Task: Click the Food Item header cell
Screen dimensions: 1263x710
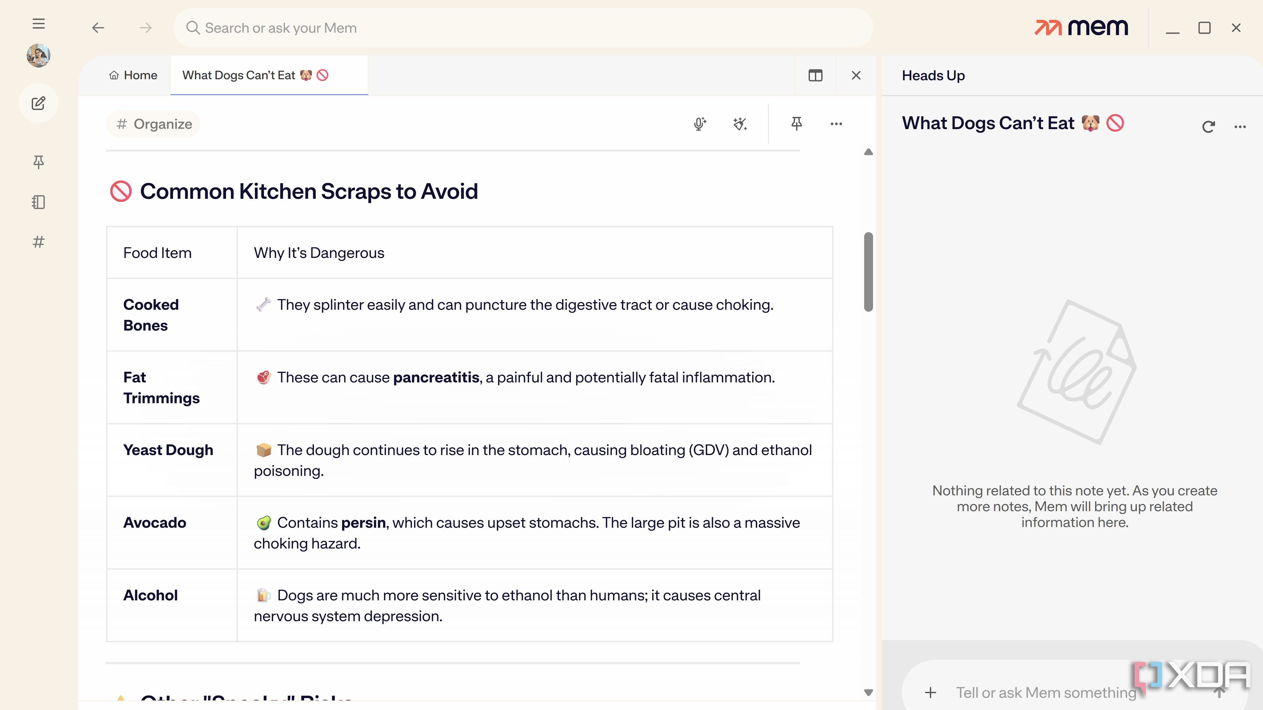Action: (172, 253)
